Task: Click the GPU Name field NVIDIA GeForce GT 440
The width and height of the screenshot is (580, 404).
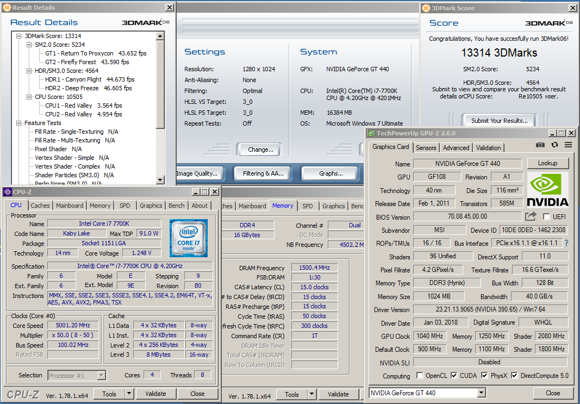Action: pos(467,164)
